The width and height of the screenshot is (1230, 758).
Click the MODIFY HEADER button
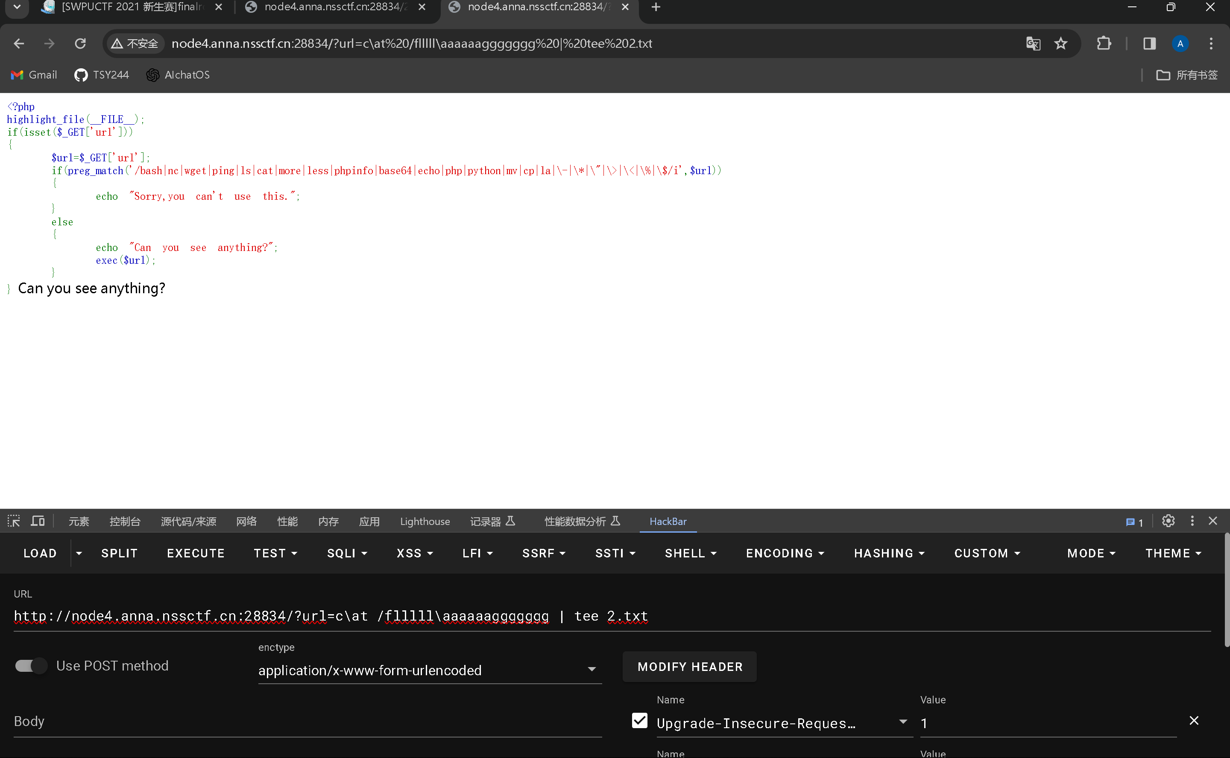(x=689, y=667)
